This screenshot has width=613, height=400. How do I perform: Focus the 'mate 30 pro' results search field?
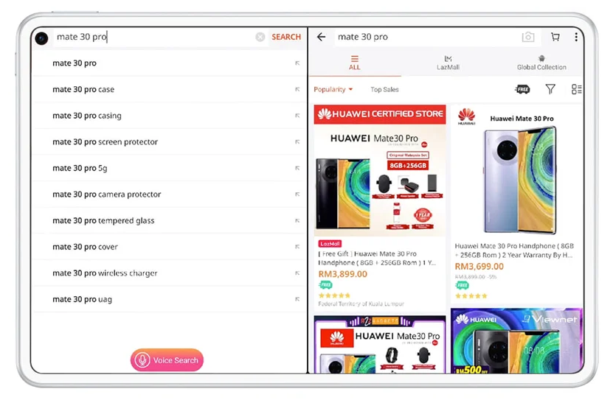[426, 37]
